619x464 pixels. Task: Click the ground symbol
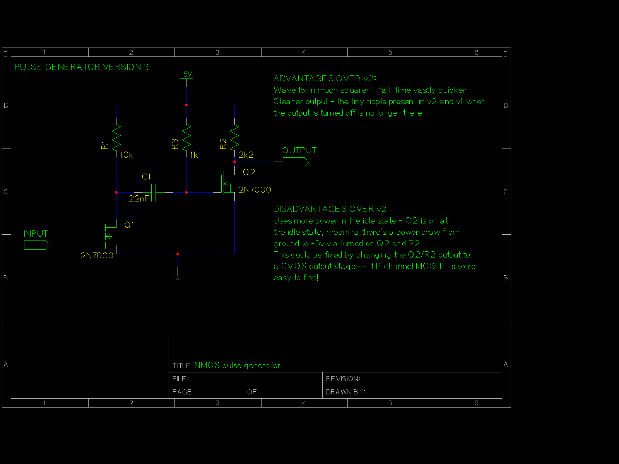tap(178, 275)
